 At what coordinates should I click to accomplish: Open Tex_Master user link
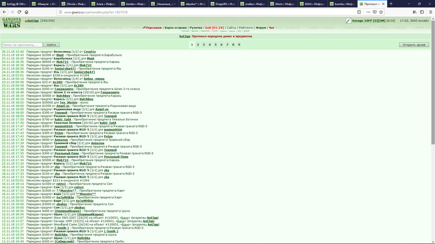68,103
